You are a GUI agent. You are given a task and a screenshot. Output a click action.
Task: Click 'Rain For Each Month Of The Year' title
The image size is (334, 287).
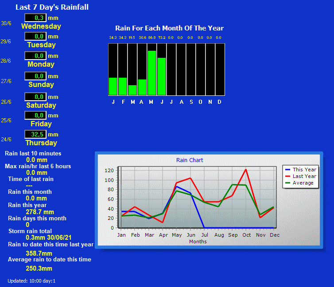(x=169, y=28)
